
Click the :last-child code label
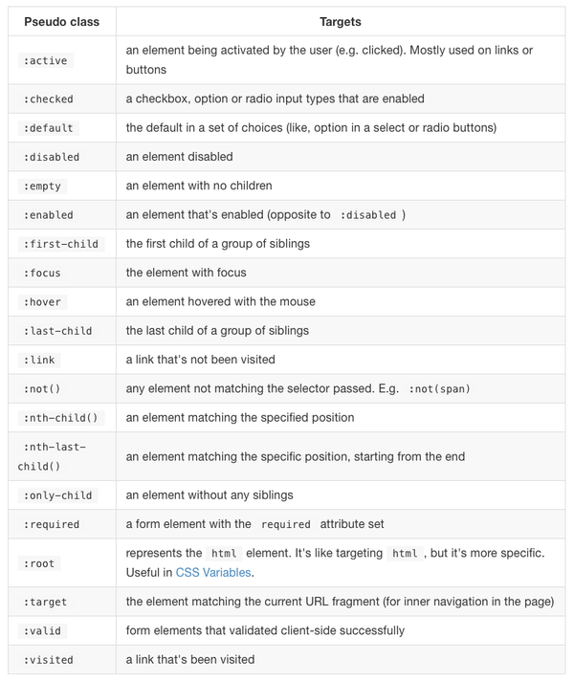pyautogui.click(x=57, y=331)
